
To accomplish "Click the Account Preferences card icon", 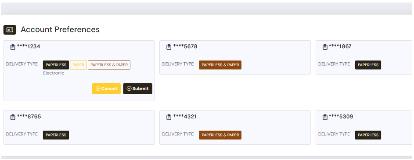I will [x=10, y=30].
